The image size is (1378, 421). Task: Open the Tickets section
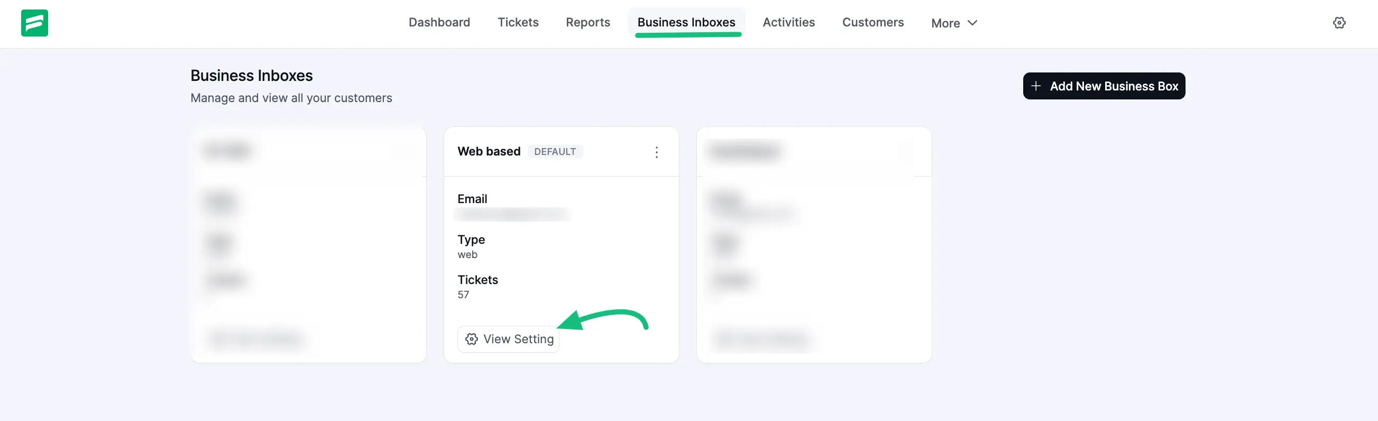[x=518, y=22]
